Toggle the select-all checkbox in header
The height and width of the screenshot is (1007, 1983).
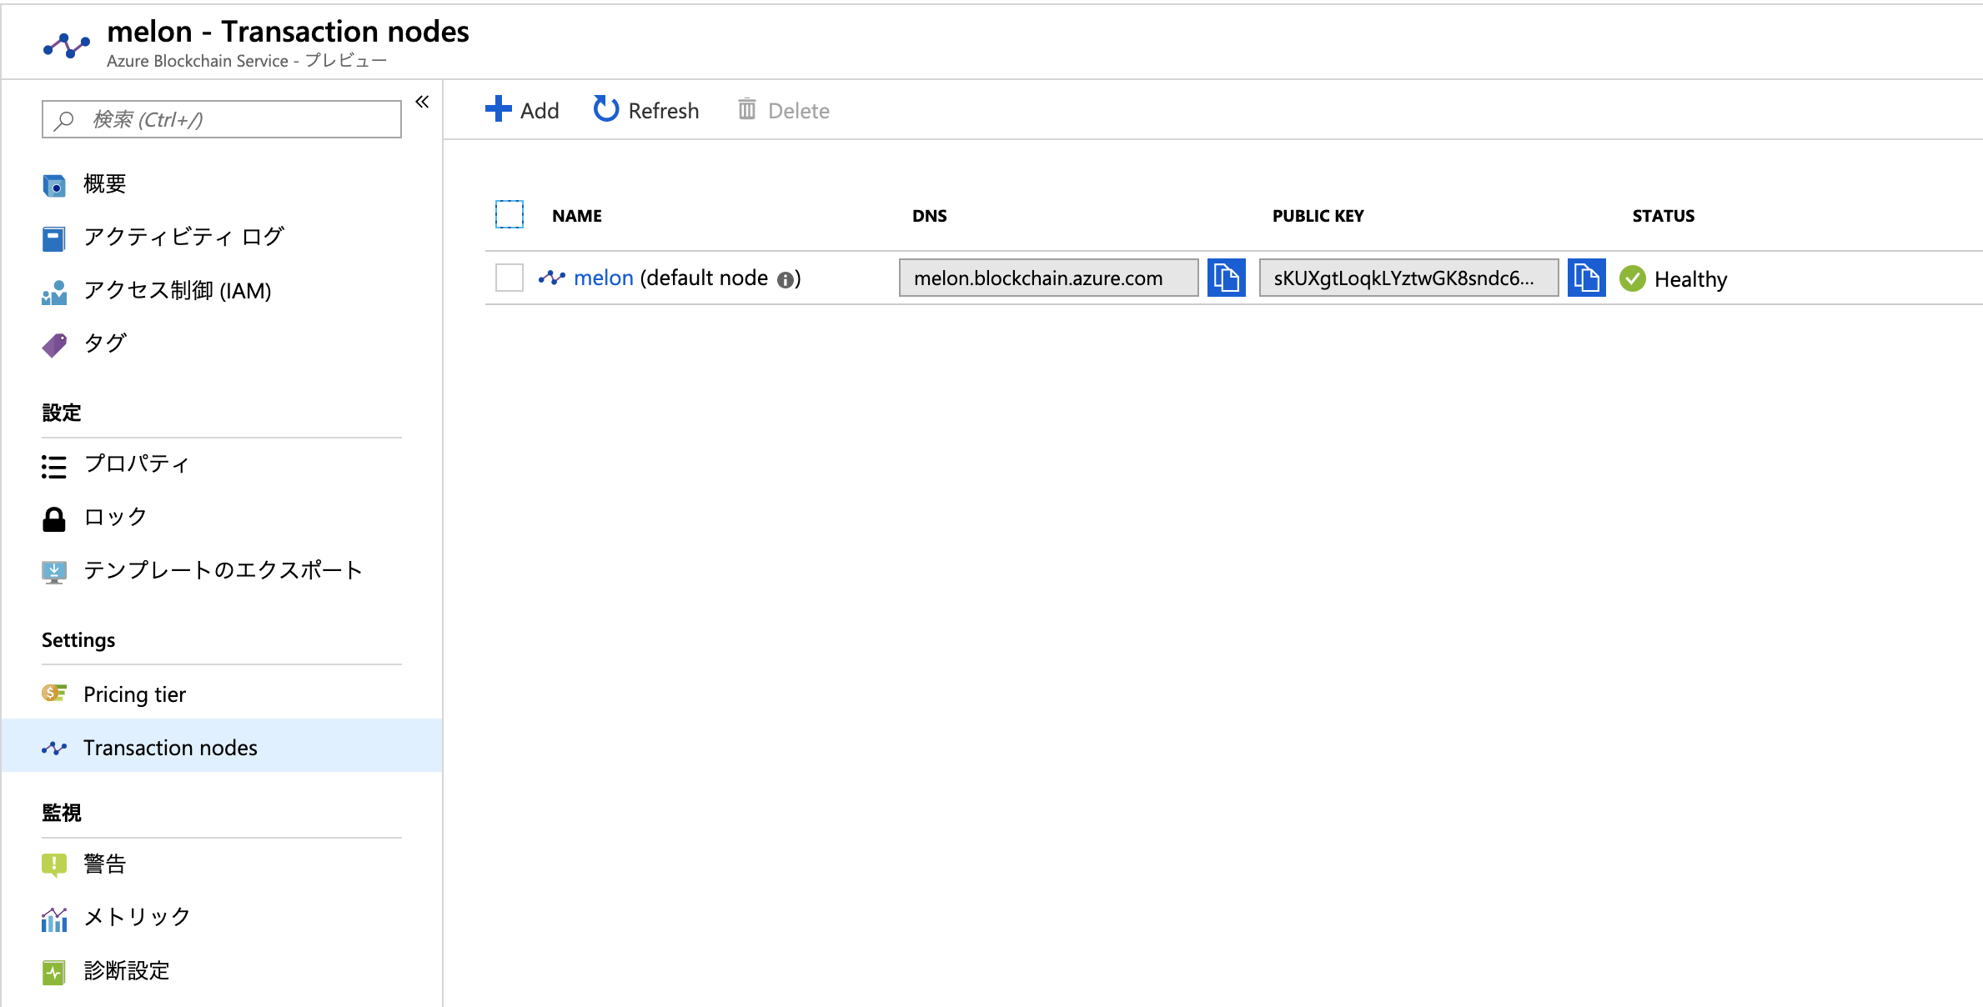click(x=510, y=214)
